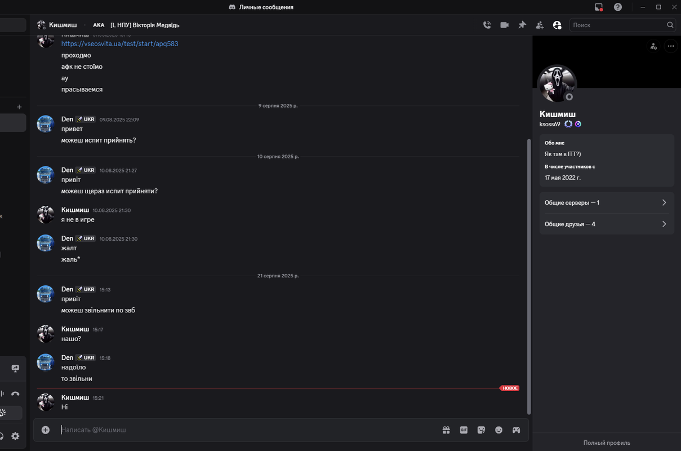Click the plus attachment button in message bar
The width and height of the screenshot is (681, 451).
click(x=46, y=430)
